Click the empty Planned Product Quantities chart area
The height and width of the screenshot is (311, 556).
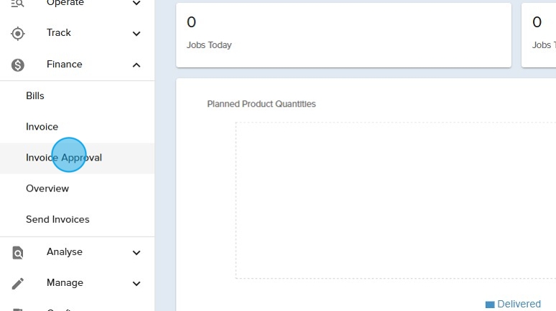pos(395,201)
